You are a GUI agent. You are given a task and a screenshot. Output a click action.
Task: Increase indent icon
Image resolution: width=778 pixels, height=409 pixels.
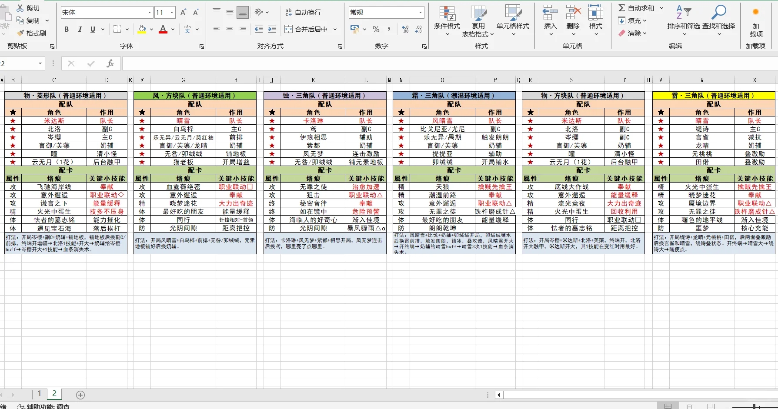tap(272, 29)
